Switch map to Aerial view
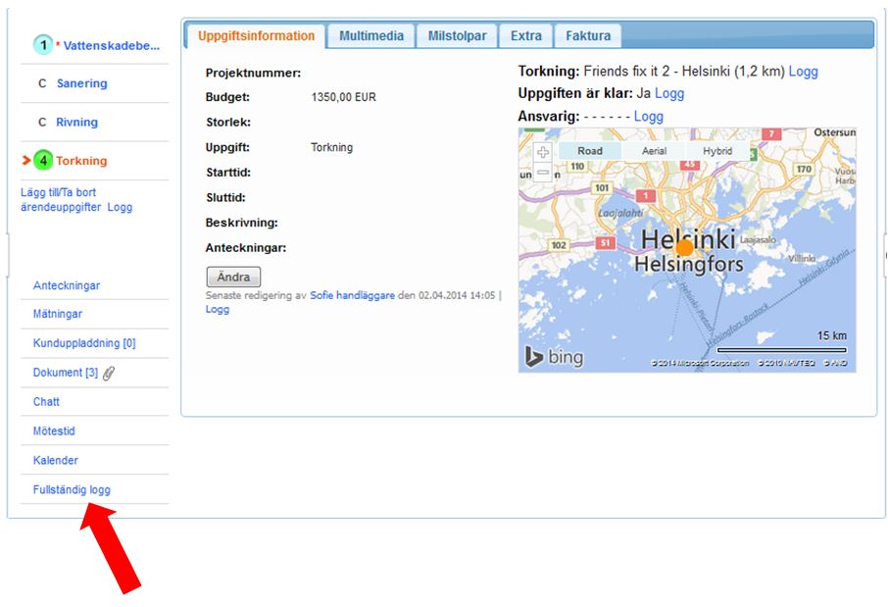Viewport: 888px width, 607px height. pyautogui.click(x=654, y=151)
